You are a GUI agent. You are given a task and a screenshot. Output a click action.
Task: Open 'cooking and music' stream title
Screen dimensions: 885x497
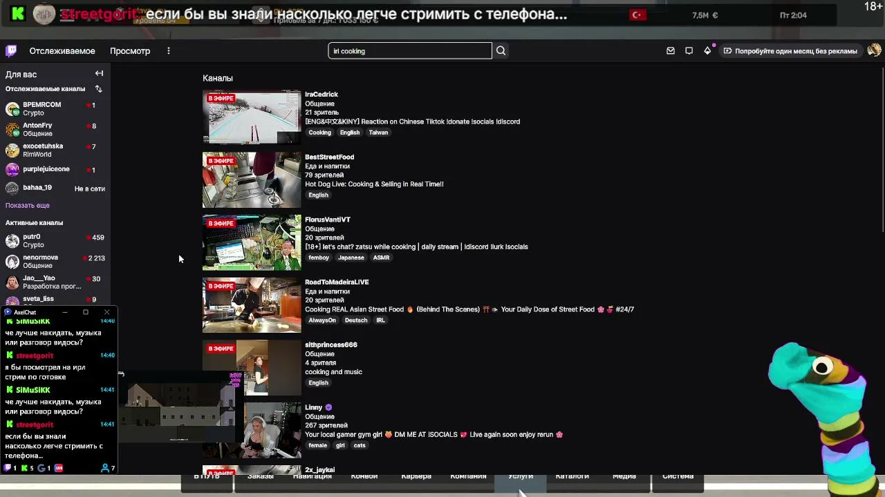click(333, 372)
